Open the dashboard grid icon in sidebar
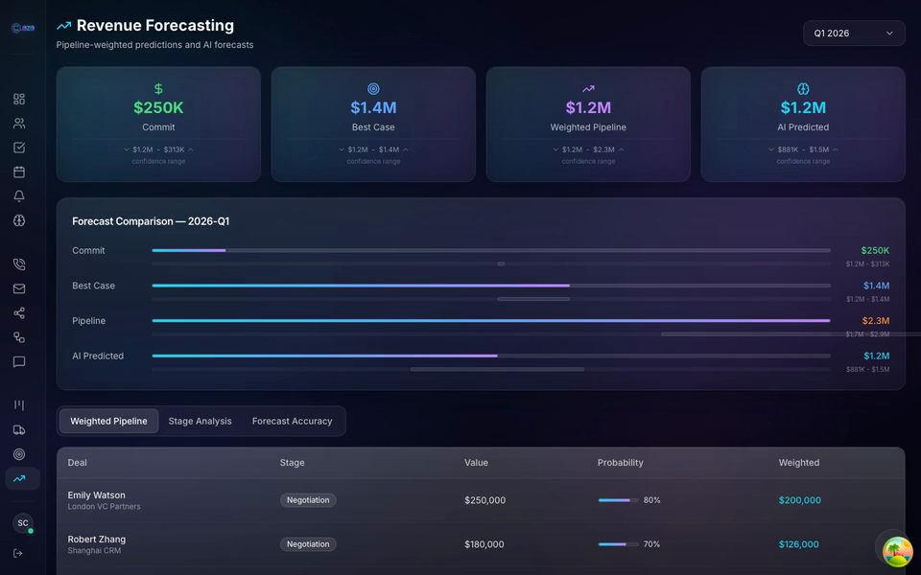921x575 pixels. (20, 99)
